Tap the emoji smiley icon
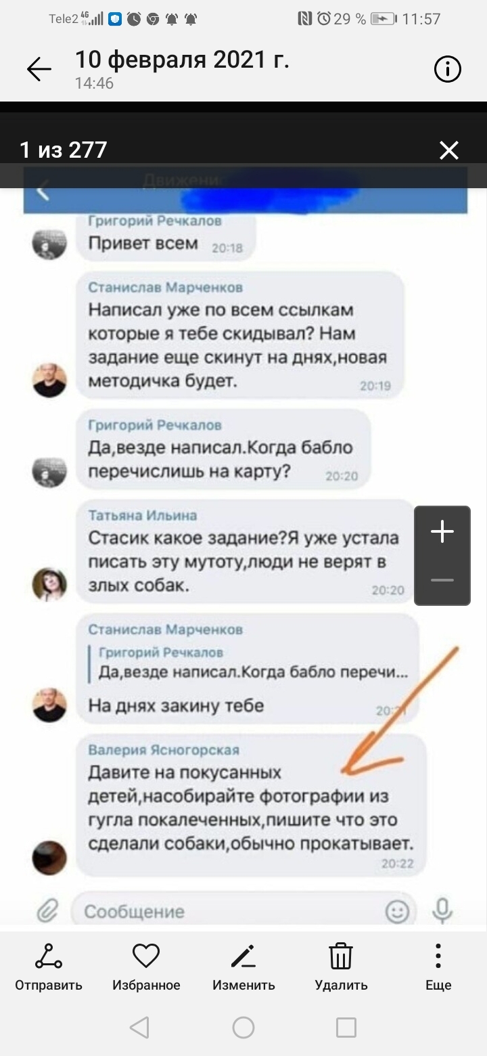487x1056 pixels. coord(398,911)
